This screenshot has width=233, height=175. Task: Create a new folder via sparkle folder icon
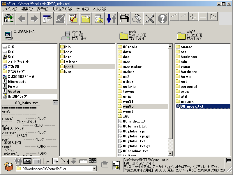[85, 18]
